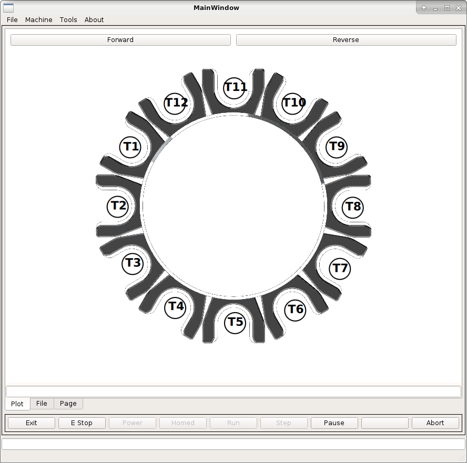Screen dimensions: 467x463
Task: Click the status field at window bottom
Action: tap(233, 444)
